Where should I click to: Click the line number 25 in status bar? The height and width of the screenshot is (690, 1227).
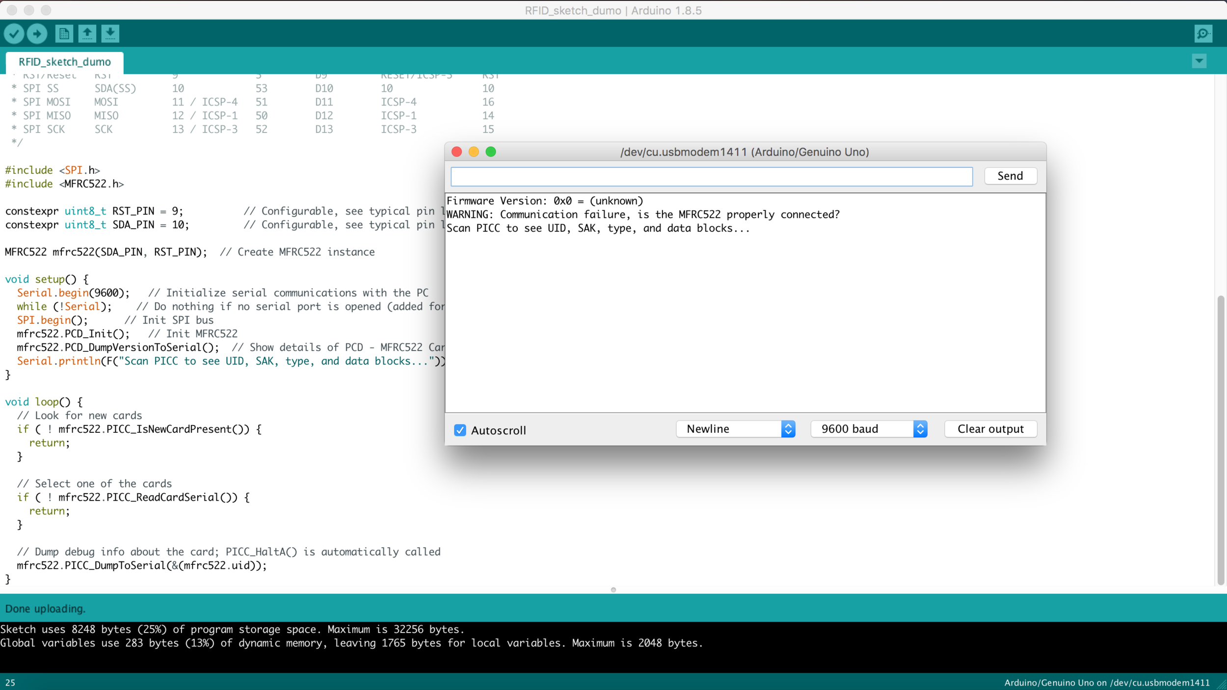(x=10, y=683)
